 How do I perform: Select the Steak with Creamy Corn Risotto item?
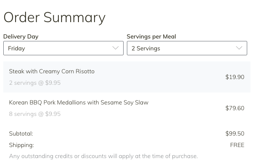(127, 77)
